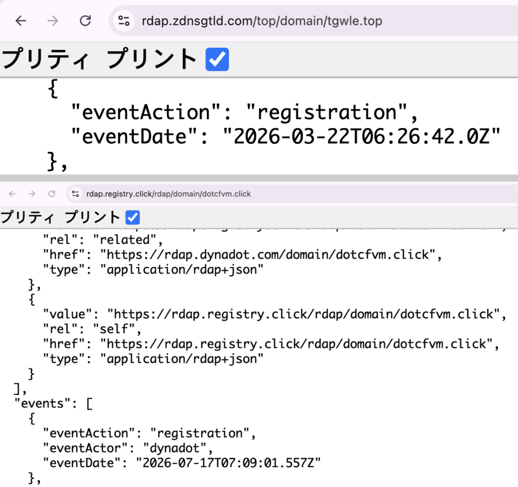Reload the tgwle.top RDAP page

[85, 21]
